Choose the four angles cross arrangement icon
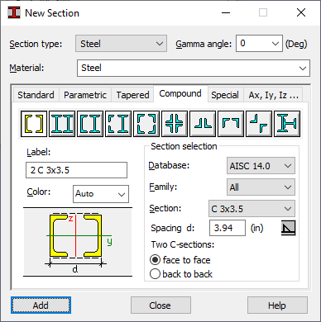The image size is (321, 322). tap(175, 124)
